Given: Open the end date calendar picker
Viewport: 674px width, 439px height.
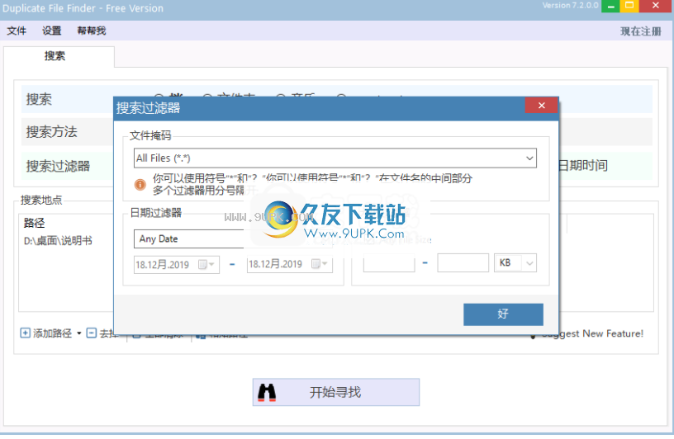Looking at the screenshot, I should (x=320, y=264).
